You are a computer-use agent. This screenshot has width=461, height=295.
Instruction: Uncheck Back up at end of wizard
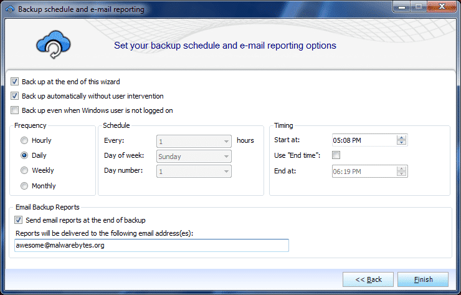tap(15, 82)
